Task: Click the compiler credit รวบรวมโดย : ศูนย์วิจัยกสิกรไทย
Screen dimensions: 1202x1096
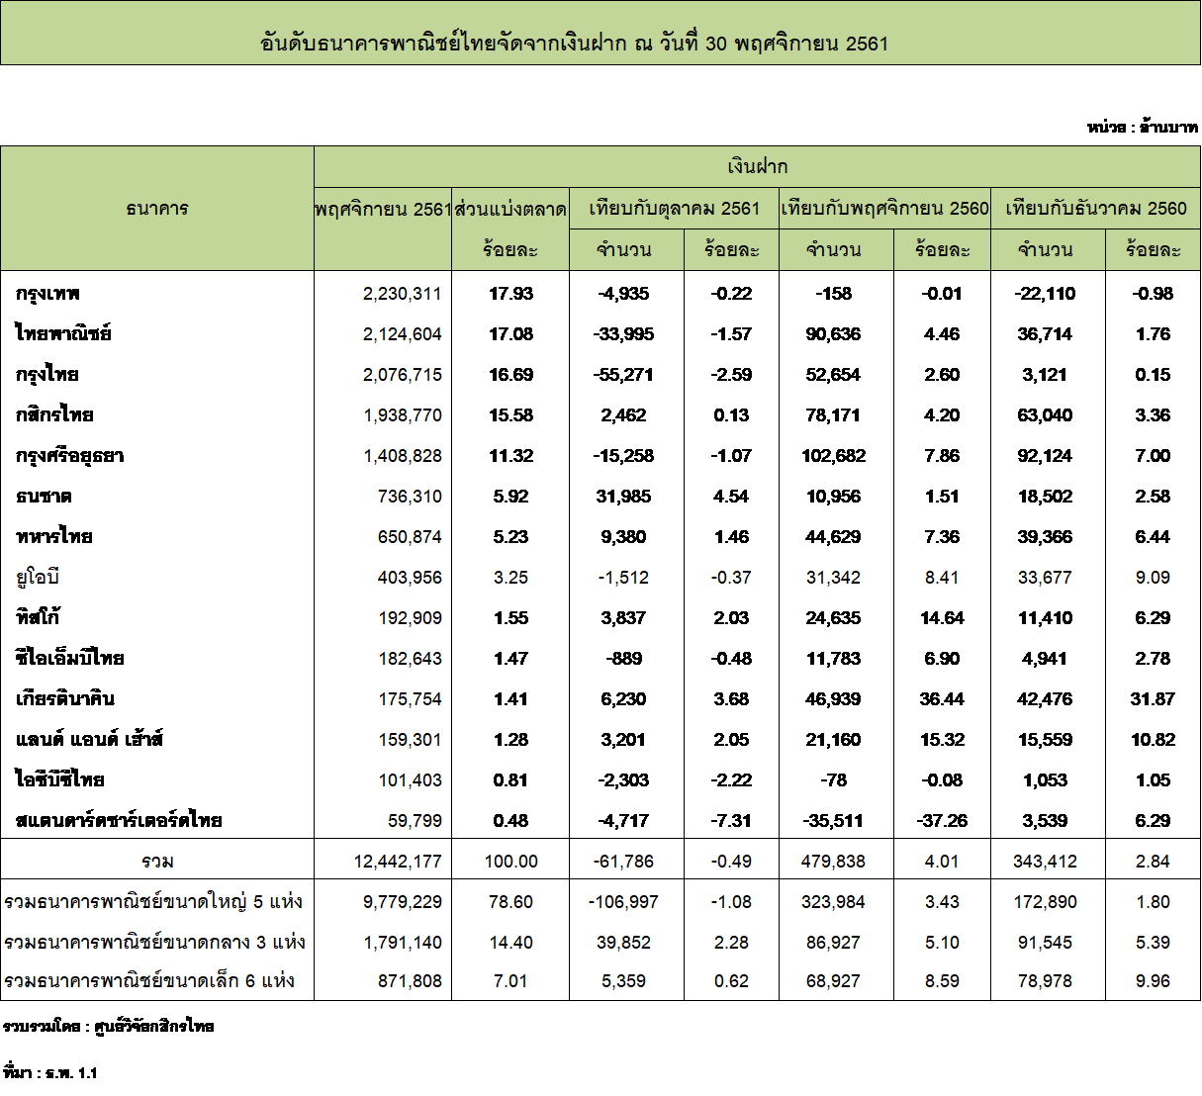Action: click(x=108, y=1027)
